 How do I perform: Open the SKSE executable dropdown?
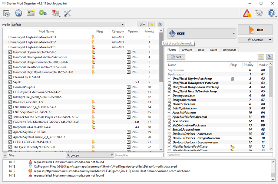click(x=202, y=33)
